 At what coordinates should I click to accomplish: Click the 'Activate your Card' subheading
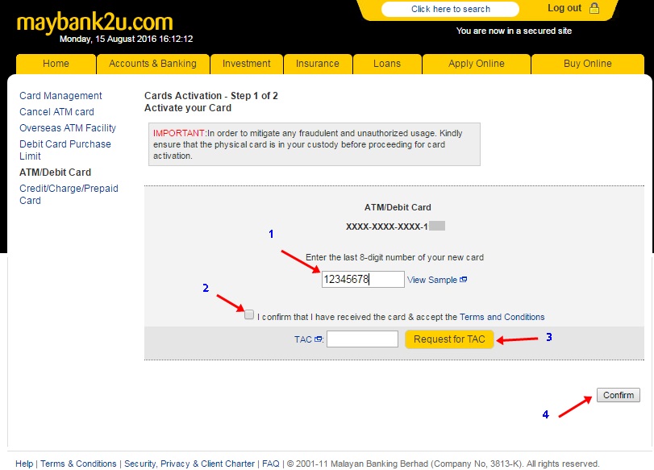click(188, 108)
